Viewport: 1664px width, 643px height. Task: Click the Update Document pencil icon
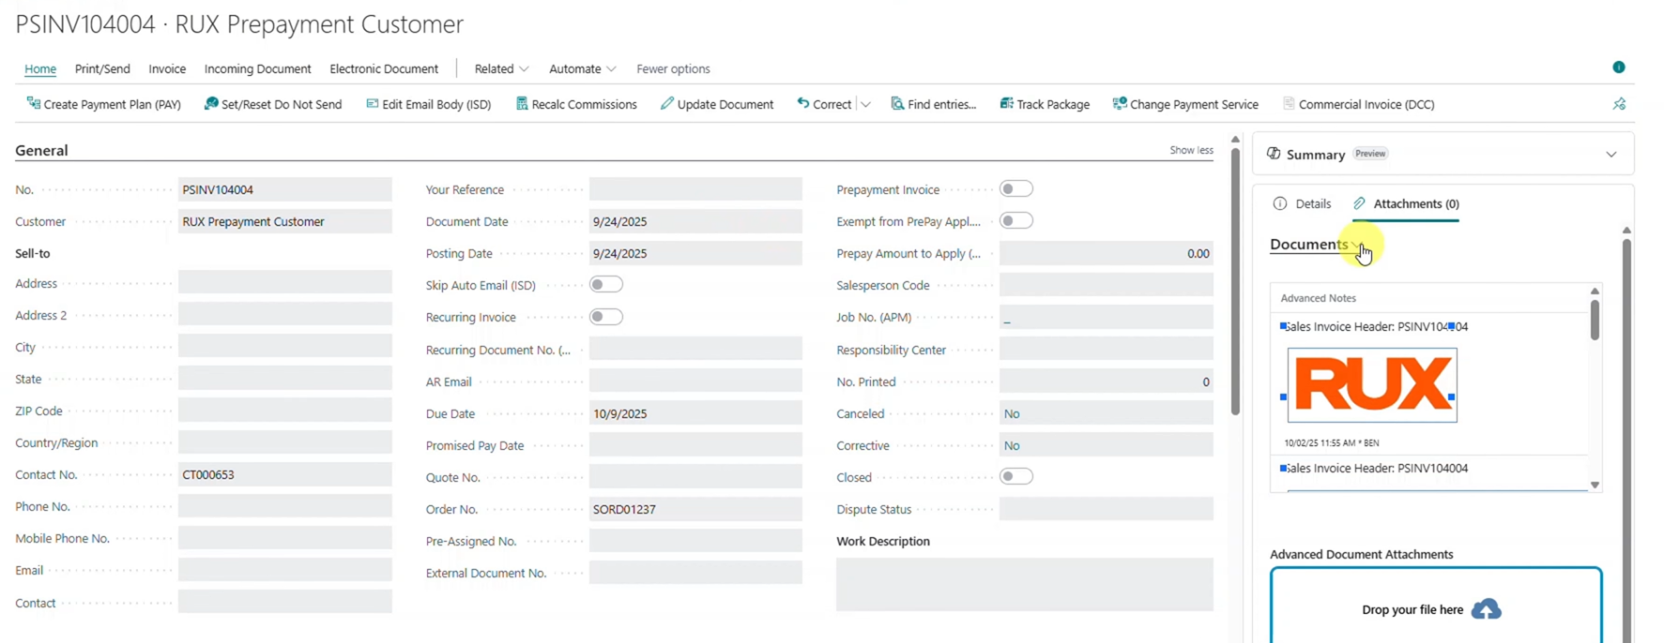tap(666, 103)
